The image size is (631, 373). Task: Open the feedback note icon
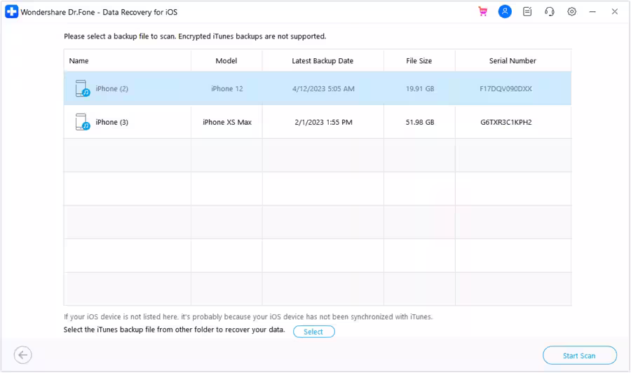(x=527, y=12)
